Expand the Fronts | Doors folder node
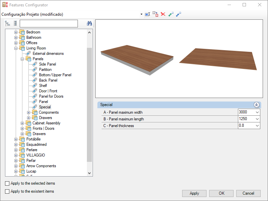This screenshot has height=201, width=268. [x=22, y=128]
